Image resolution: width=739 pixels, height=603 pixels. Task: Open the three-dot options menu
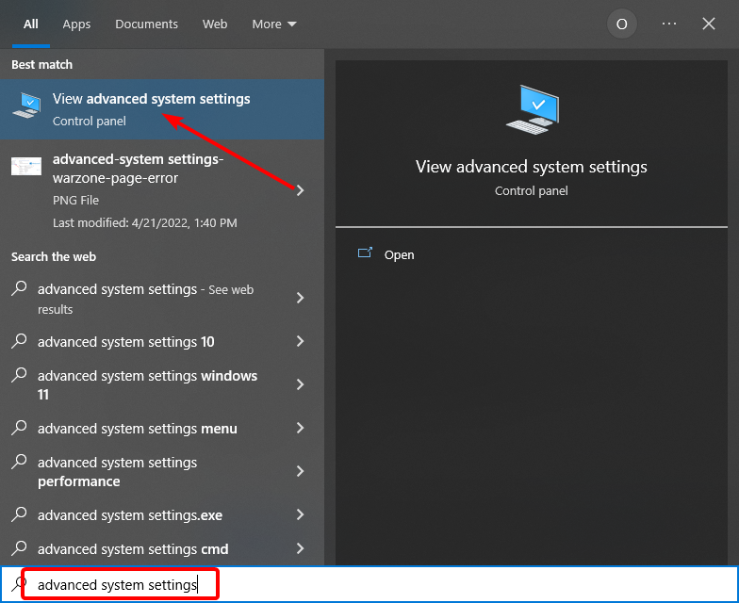pyautogui.click(x=669, y=24)
